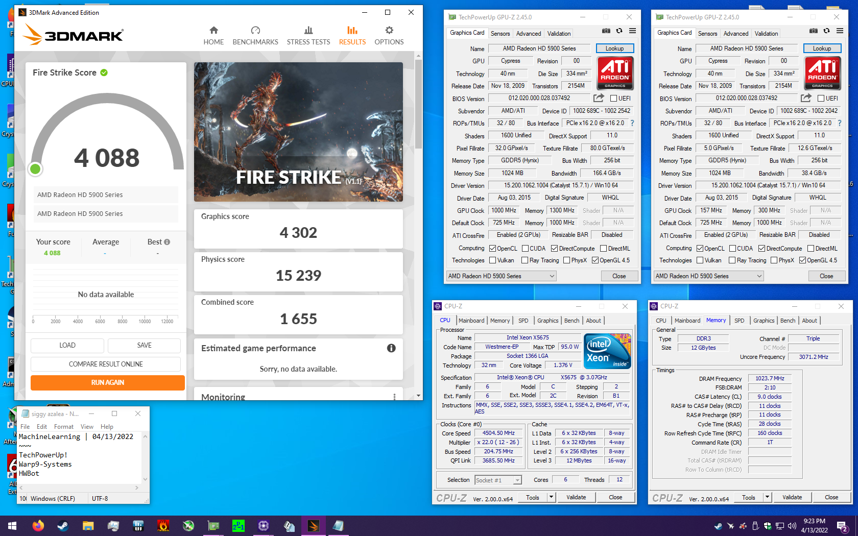Click first AMD Radeon HD 5900 Series entry
Screen dimensions: 858x536
(106, 194)
